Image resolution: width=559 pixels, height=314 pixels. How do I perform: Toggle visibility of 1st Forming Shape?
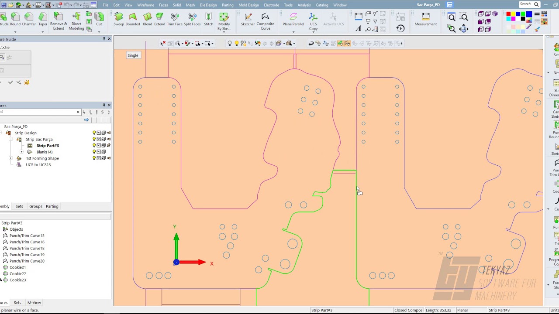94,158
